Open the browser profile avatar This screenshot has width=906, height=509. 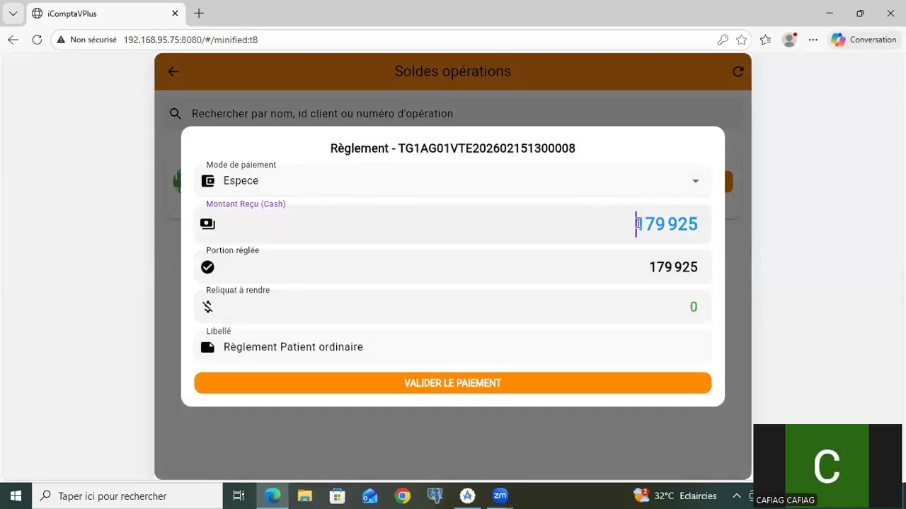pyautogui.click(x=789, y=40)
